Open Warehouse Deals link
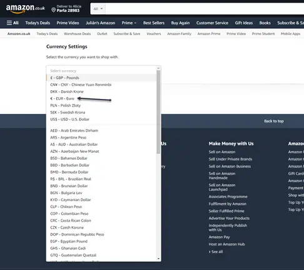Viewport: 304px width, 270px height. tap(77, 34)
